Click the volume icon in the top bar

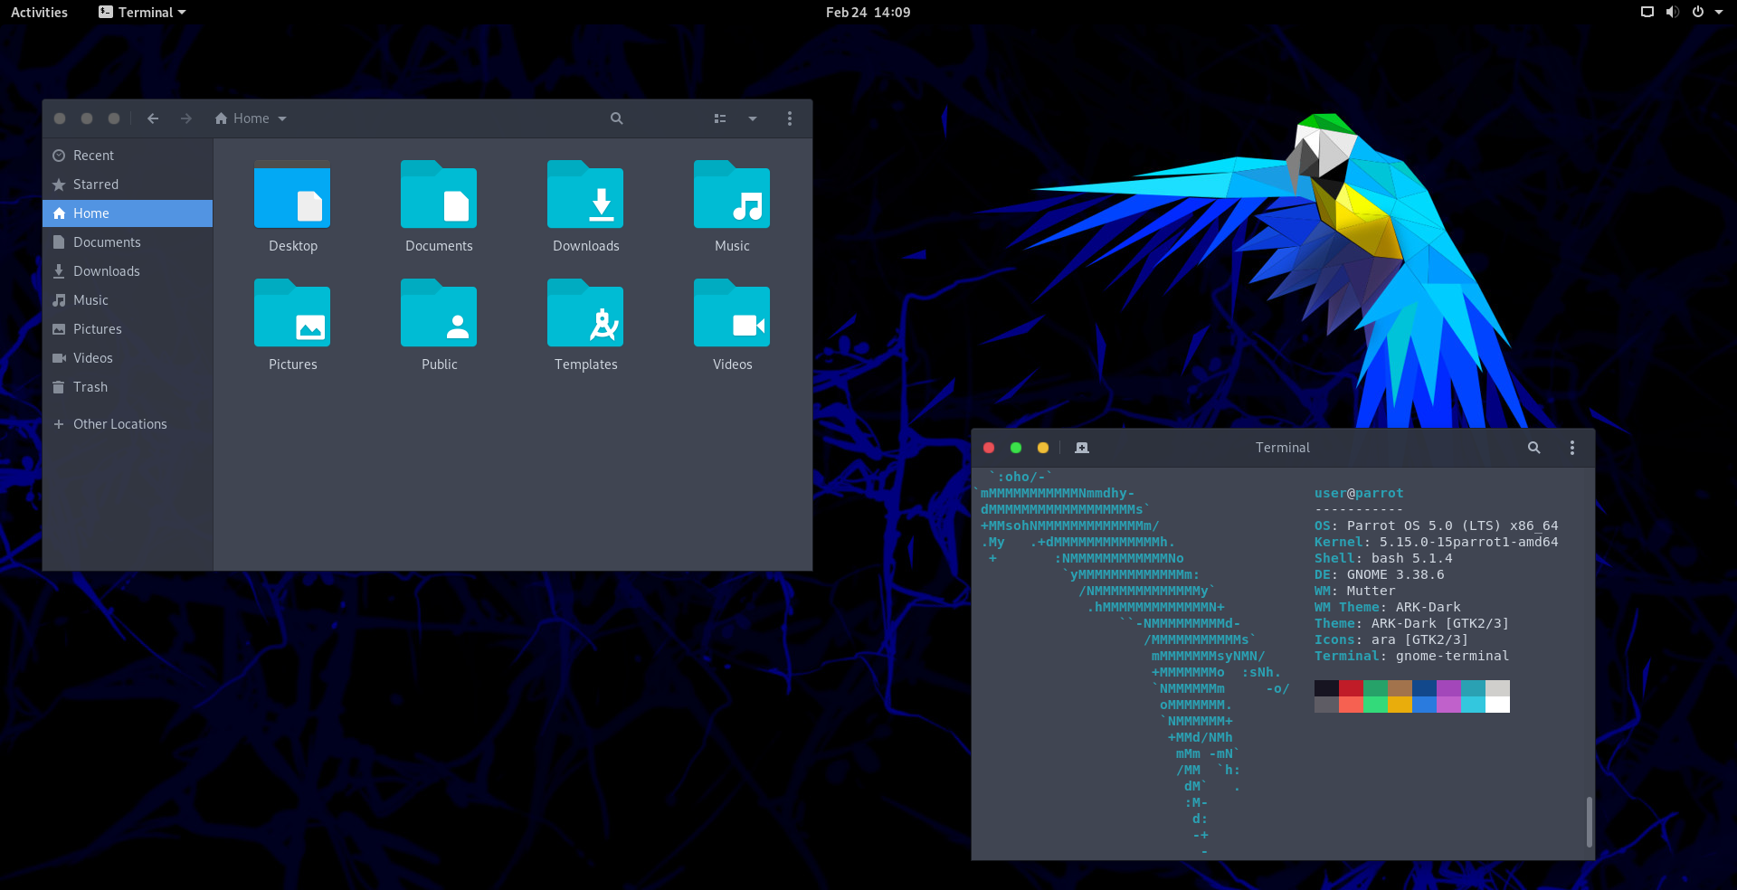pos(1671,12)
